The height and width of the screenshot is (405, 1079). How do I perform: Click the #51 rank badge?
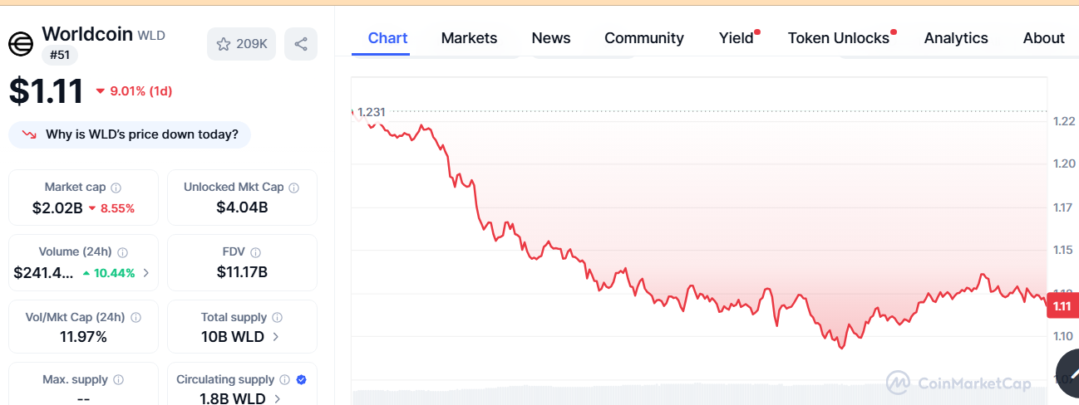(60, 56)
